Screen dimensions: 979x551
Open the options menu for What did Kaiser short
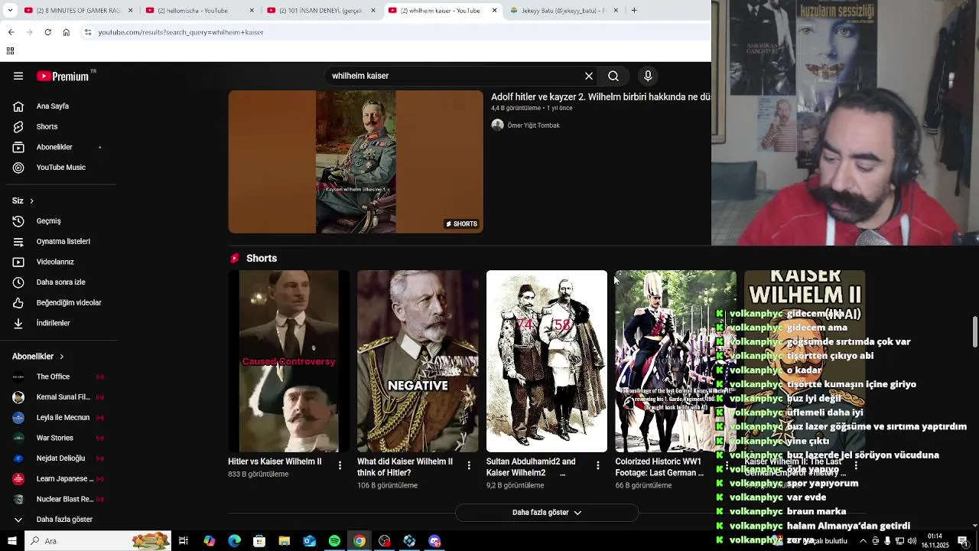point(469,465)
